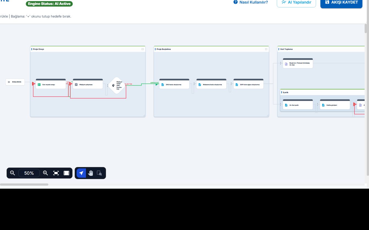Click the Engine Status: AI Active badge
The height and width of the screenshot is (230, 369).
click(x=49, y=4)
